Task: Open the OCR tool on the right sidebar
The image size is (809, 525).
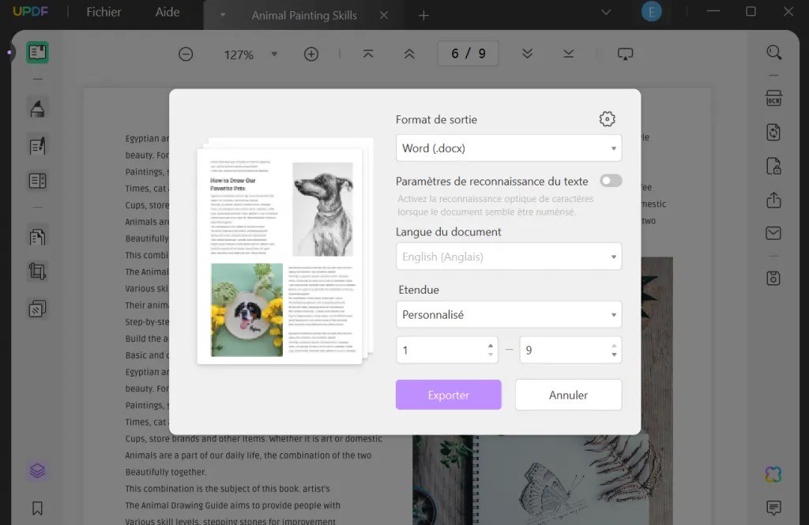Action: (x=773, y=98)
